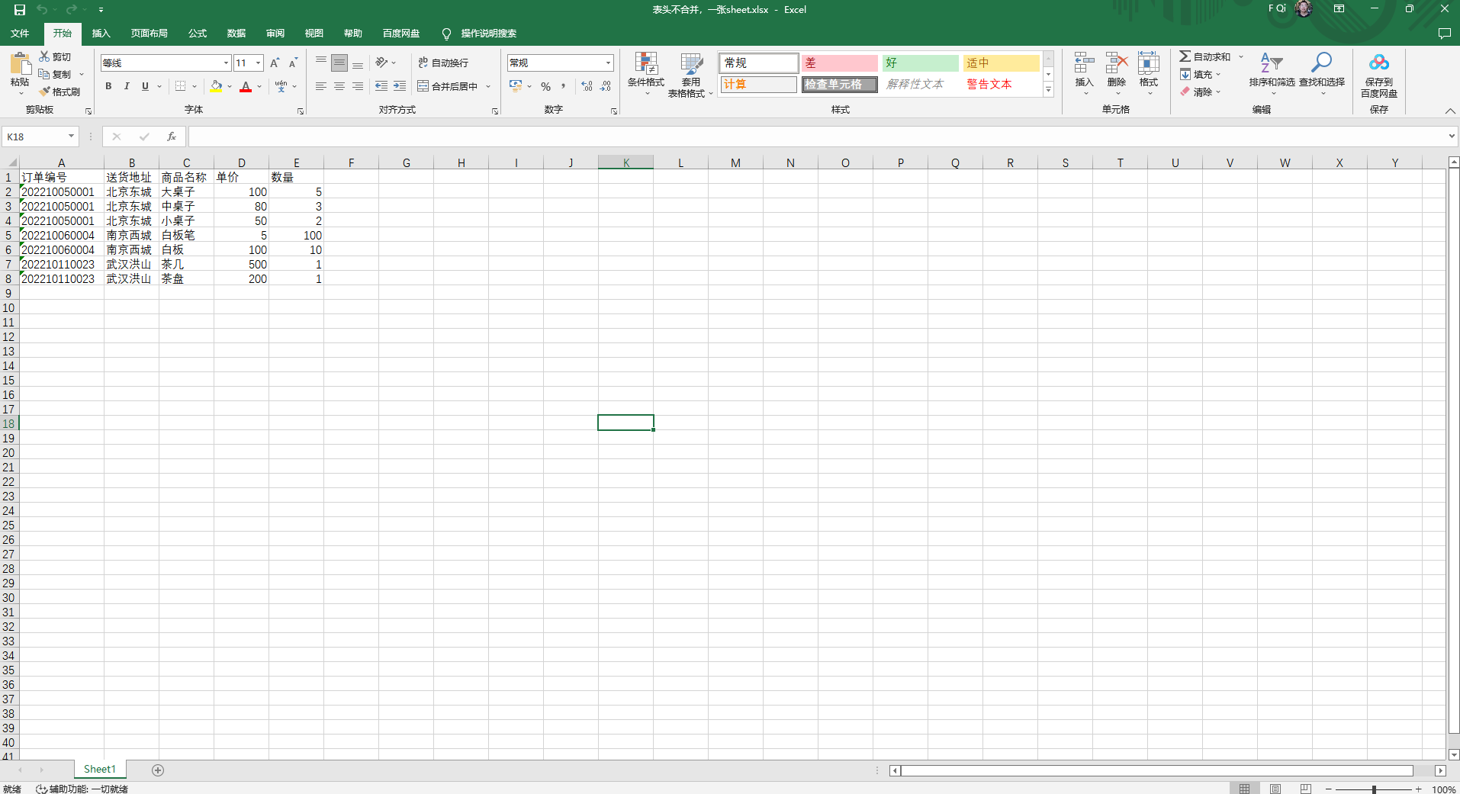Toggle Bold formatting

(x=108, y=86)
